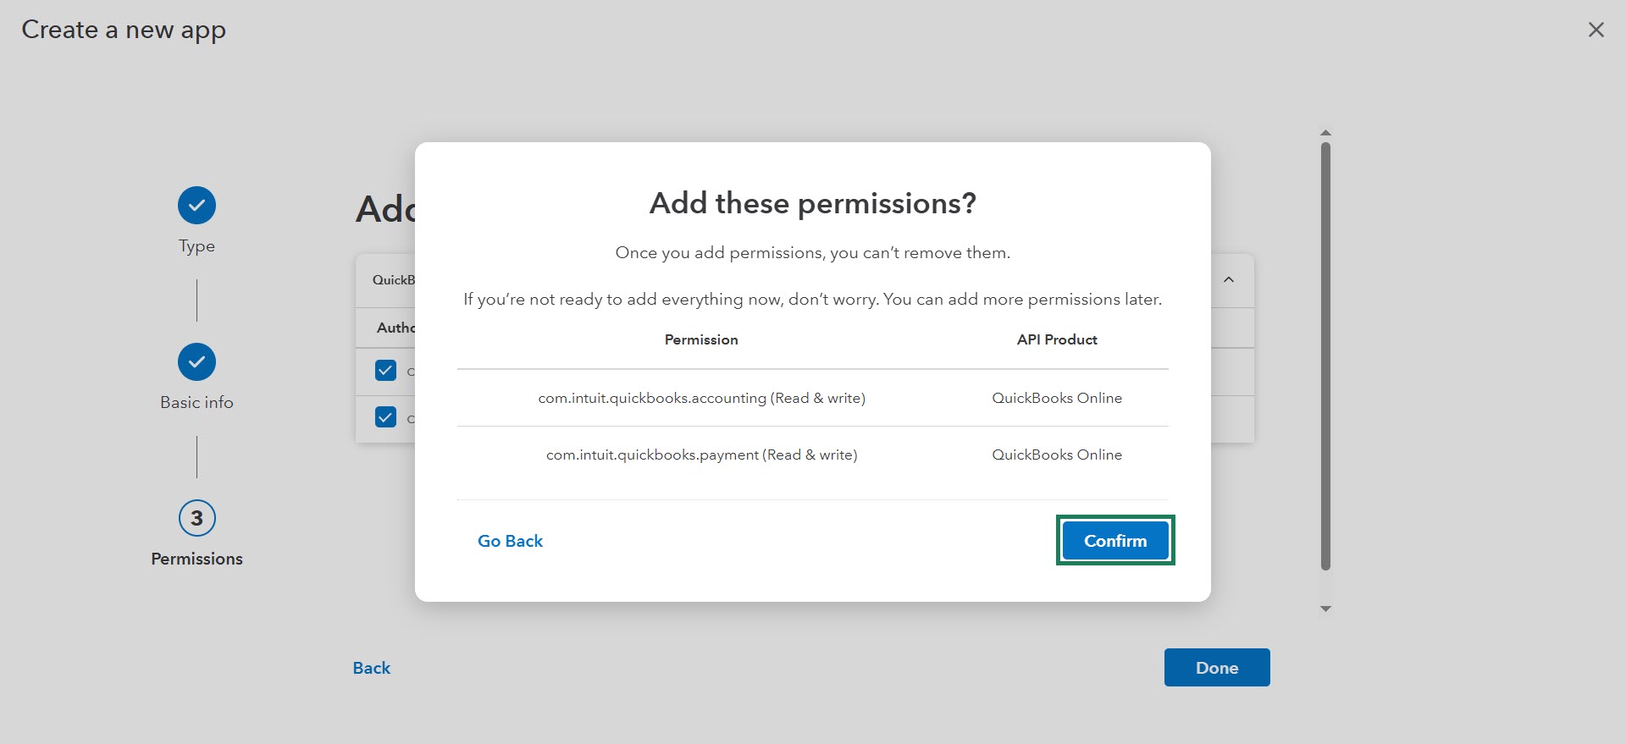
Task: Click scrollbar down arrow at bottom
Action: [x=1325, y=609]
